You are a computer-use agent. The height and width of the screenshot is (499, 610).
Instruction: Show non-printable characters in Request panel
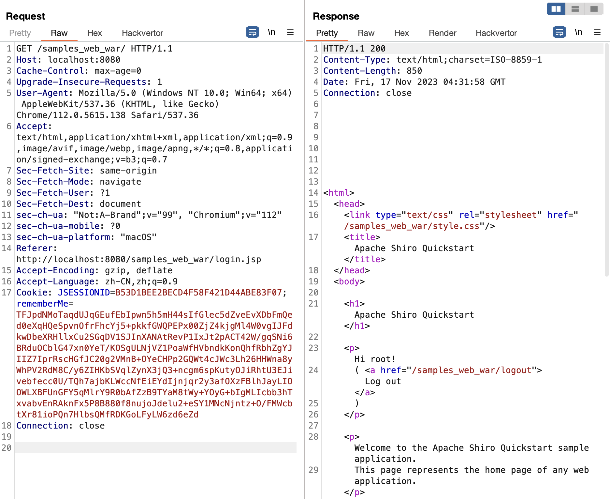point(271,32)
